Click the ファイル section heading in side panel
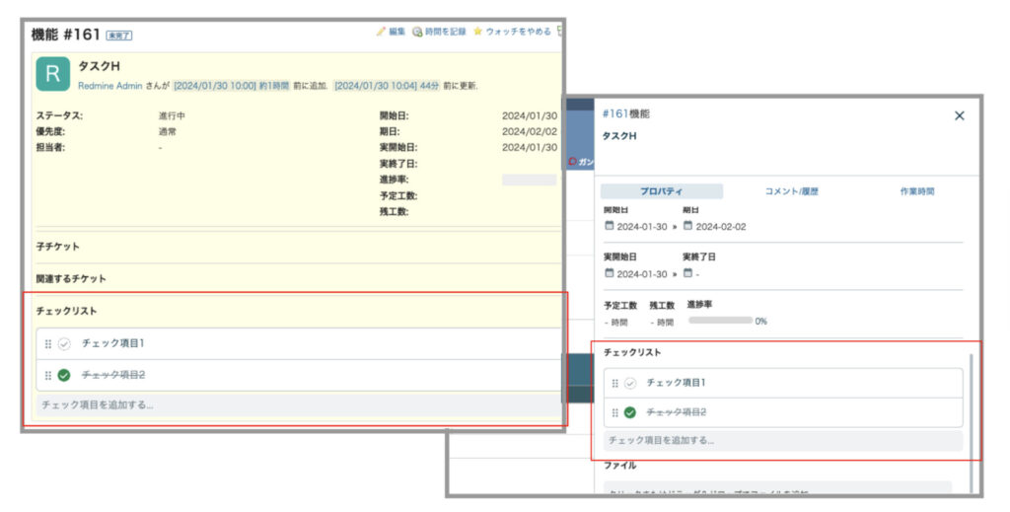Viewport: 1010px width, 512px height. tap(619, 465)
